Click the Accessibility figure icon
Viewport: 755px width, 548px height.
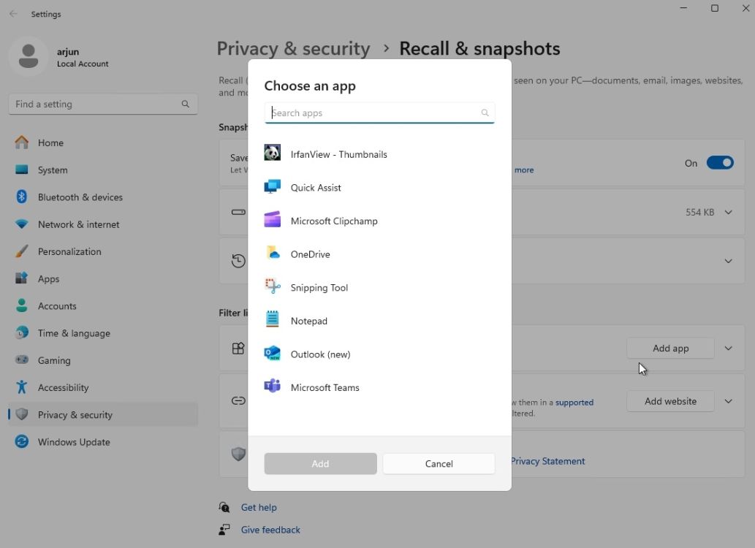click(x=22, y=387)
